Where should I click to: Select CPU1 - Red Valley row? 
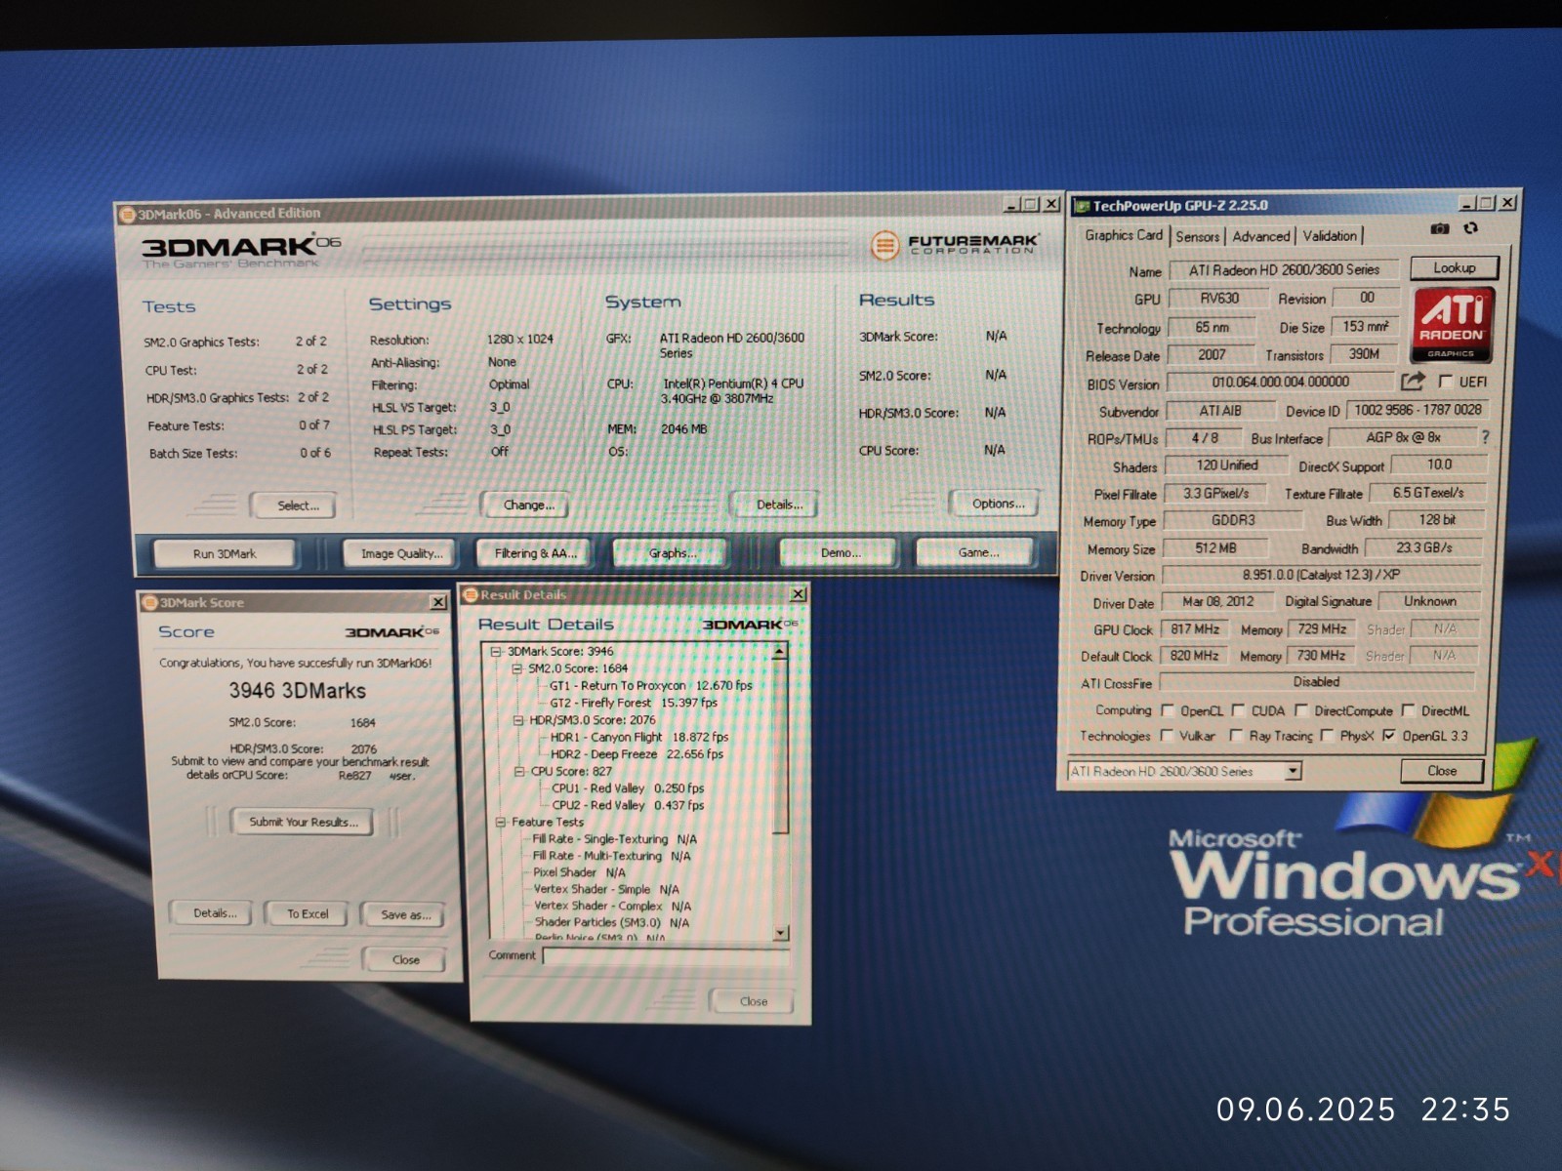(x=628, y=788)
